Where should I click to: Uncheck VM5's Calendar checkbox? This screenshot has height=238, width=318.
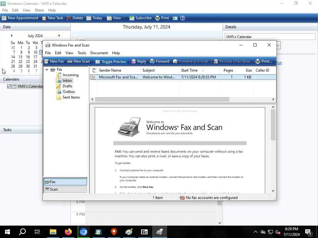pyautogui.click(x=9, y=86)
